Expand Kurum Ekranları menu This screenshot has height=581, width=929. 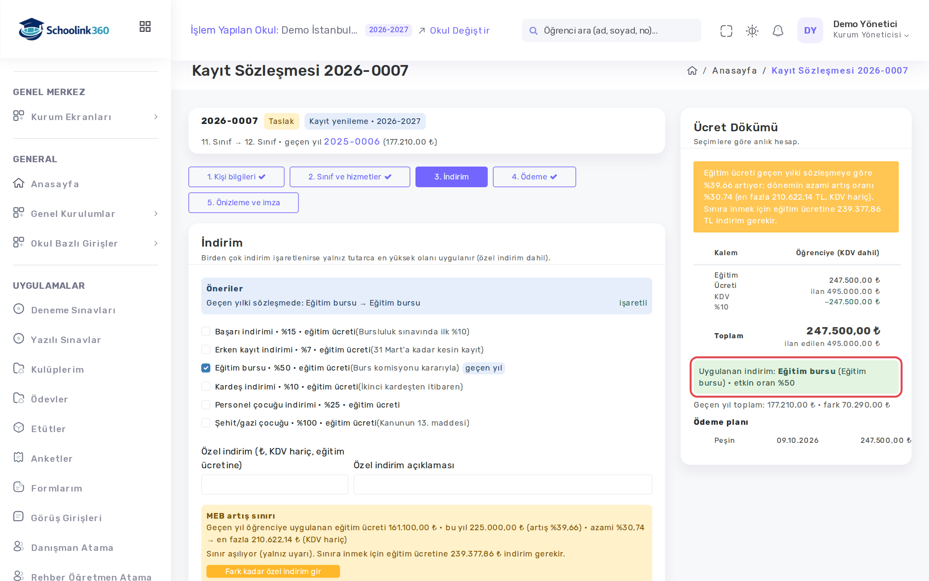[86, 117]
